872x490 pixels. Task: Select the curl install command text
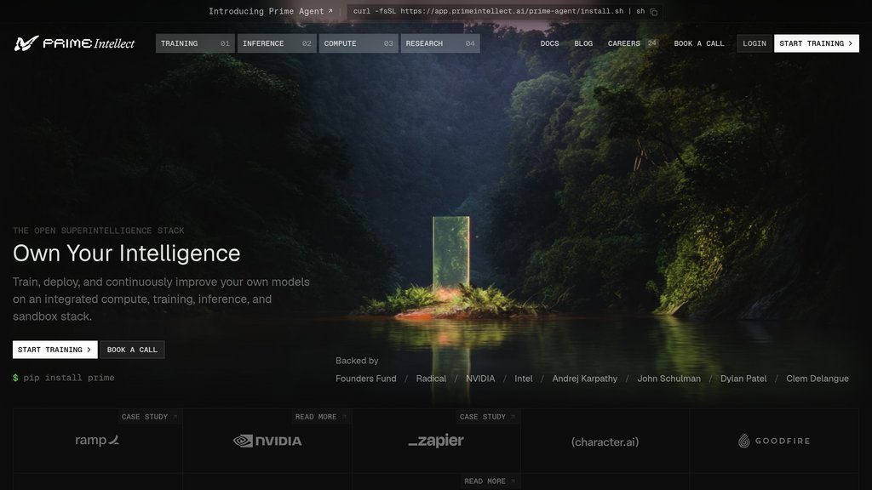click(x=499, y=11)
